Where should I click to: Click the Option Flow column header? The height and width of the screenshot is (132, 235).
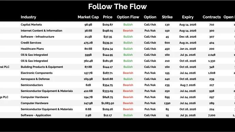click(128, 17)
